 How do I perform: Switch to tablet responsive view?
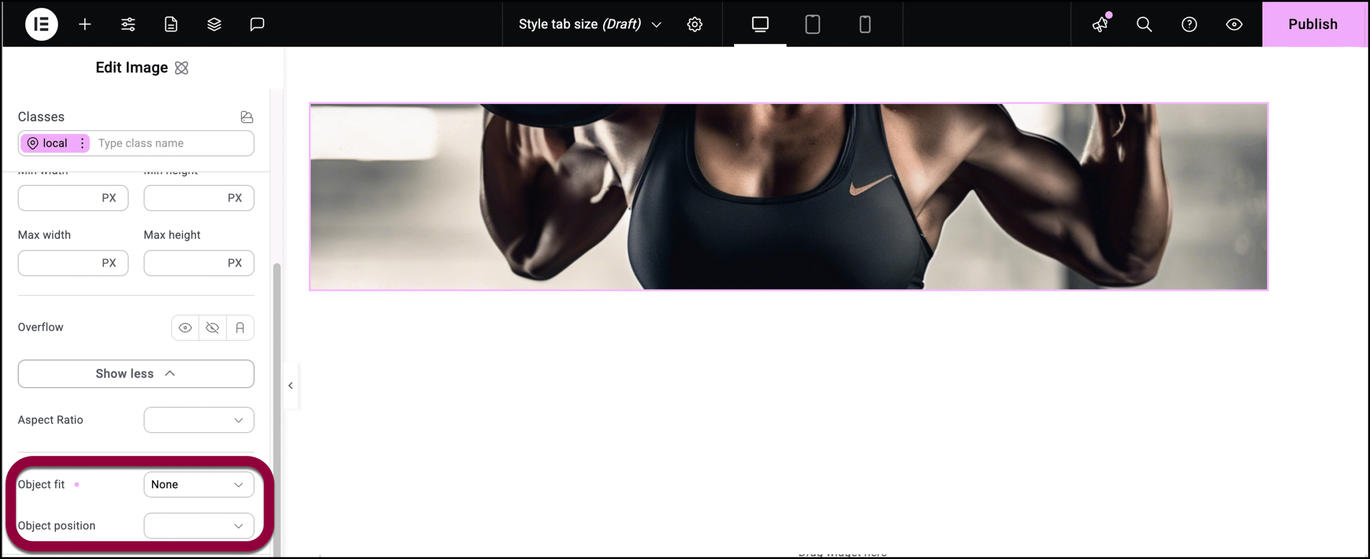812,24
